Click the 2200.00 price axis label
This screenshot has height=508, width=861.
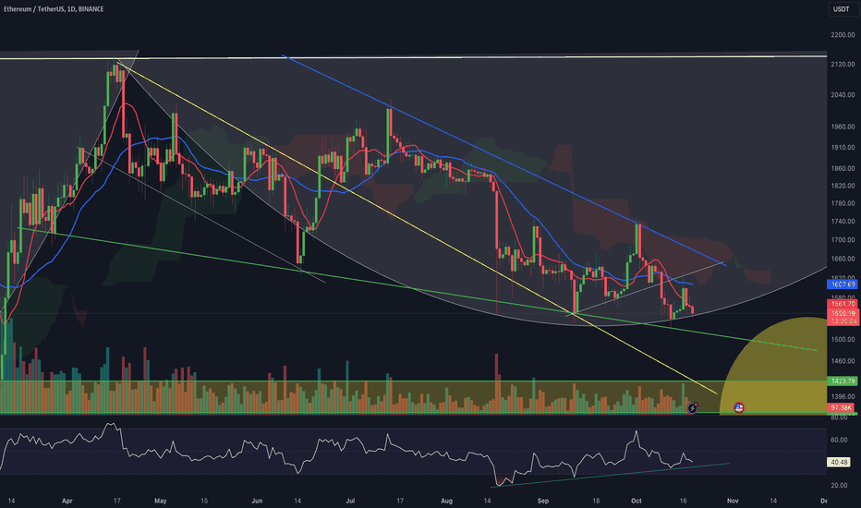click(843, 35)
